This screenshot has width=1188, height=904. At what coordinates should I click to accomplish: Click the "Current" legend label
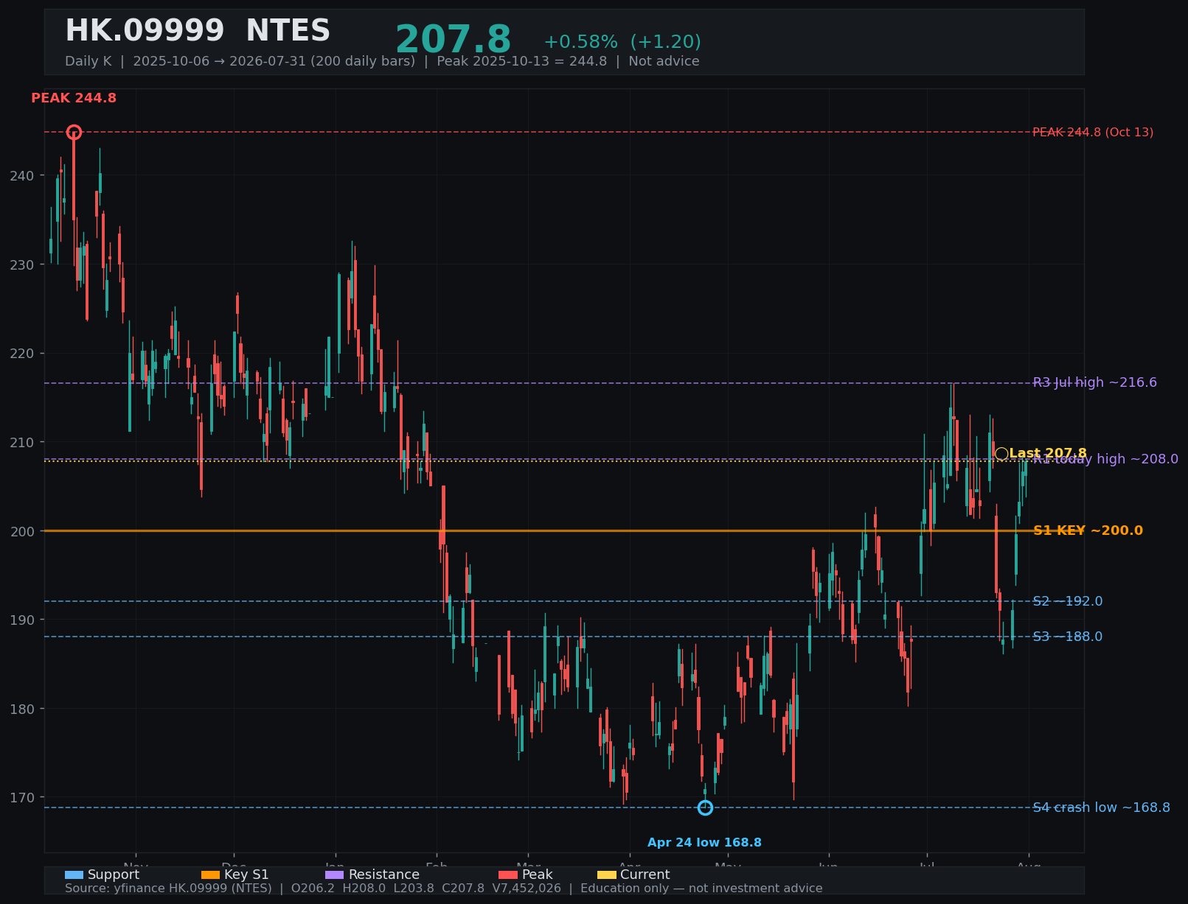(x=645, y=875)
